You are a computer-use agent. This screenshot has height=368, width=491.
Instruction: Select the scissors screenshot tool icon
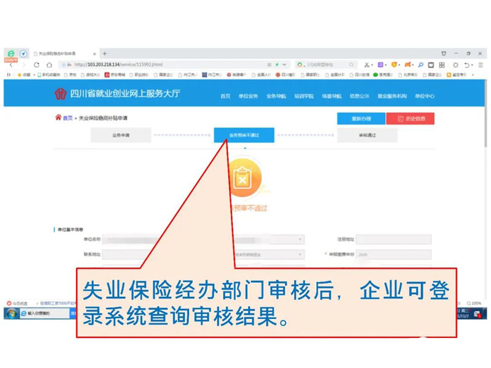(x=367, y=64)
